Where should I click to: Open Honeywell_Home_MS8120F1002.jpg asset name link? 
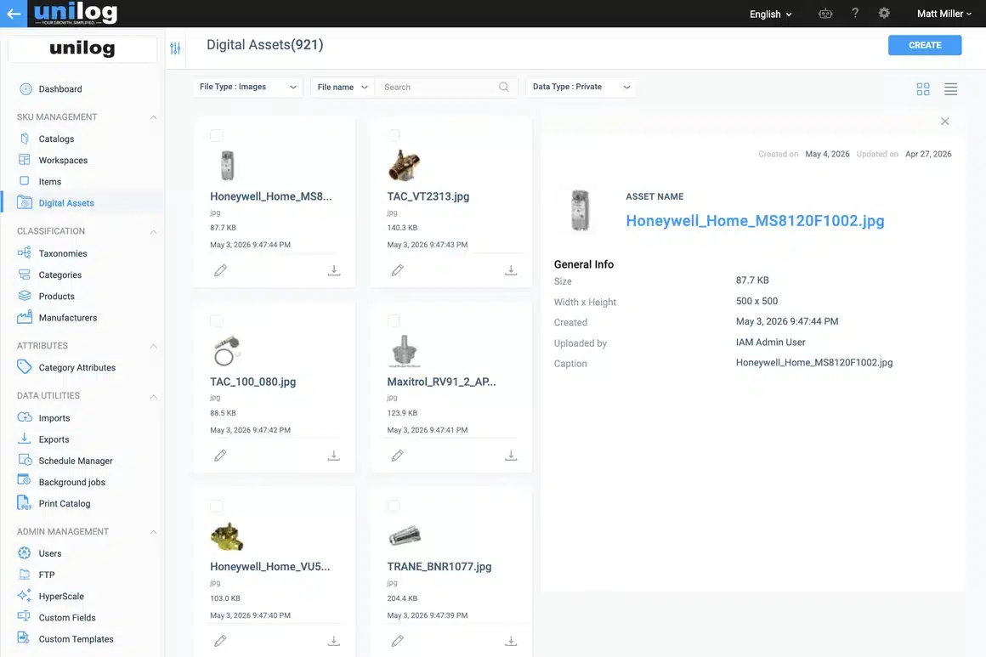tap(755, 221)
